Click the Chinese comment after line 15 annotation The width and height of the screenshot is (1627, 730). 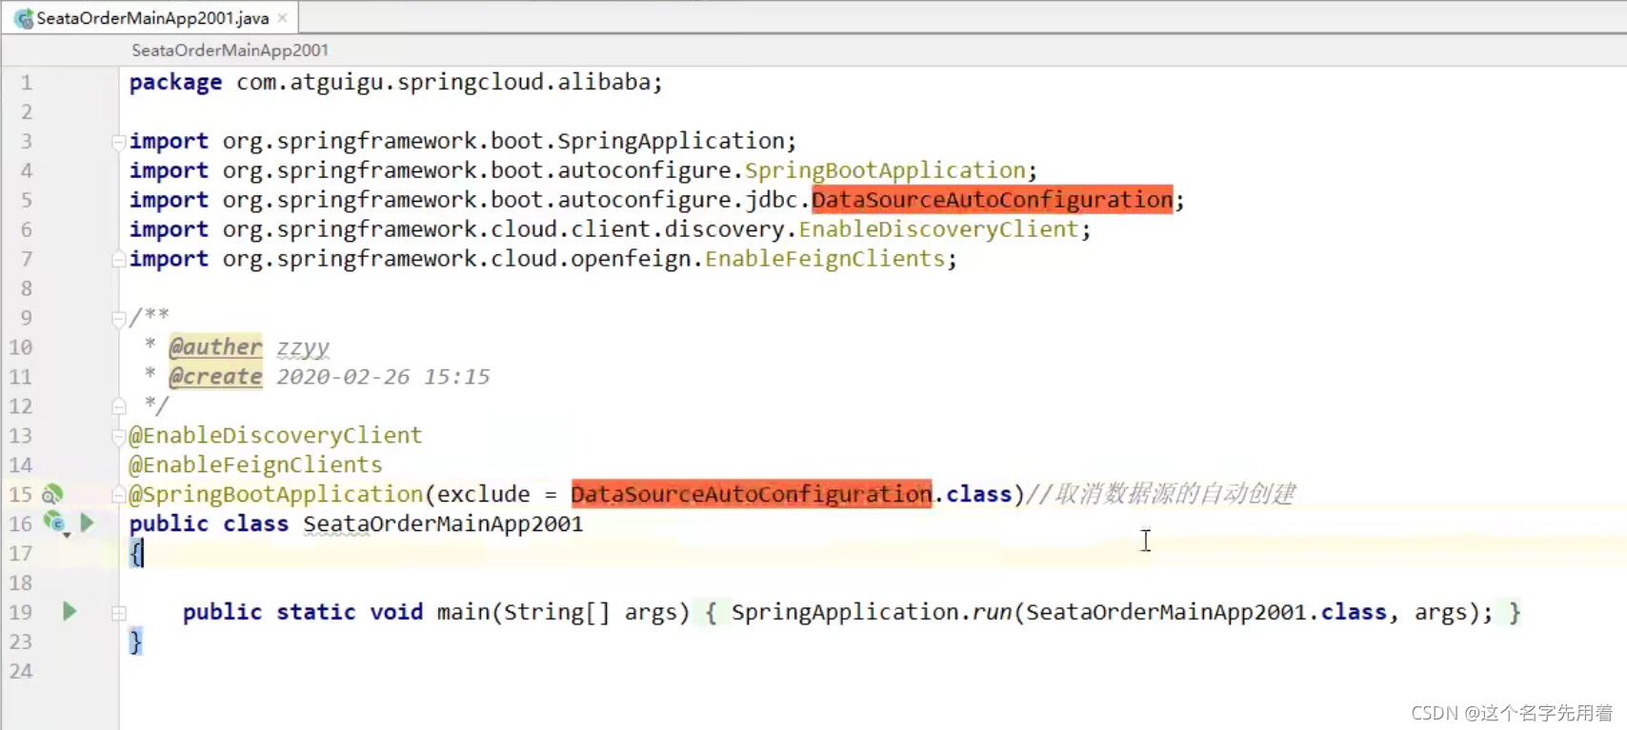(x=1160, y=494)
